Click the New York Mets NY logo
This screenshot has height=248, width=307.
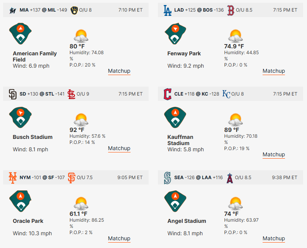[x=13, y=178]
